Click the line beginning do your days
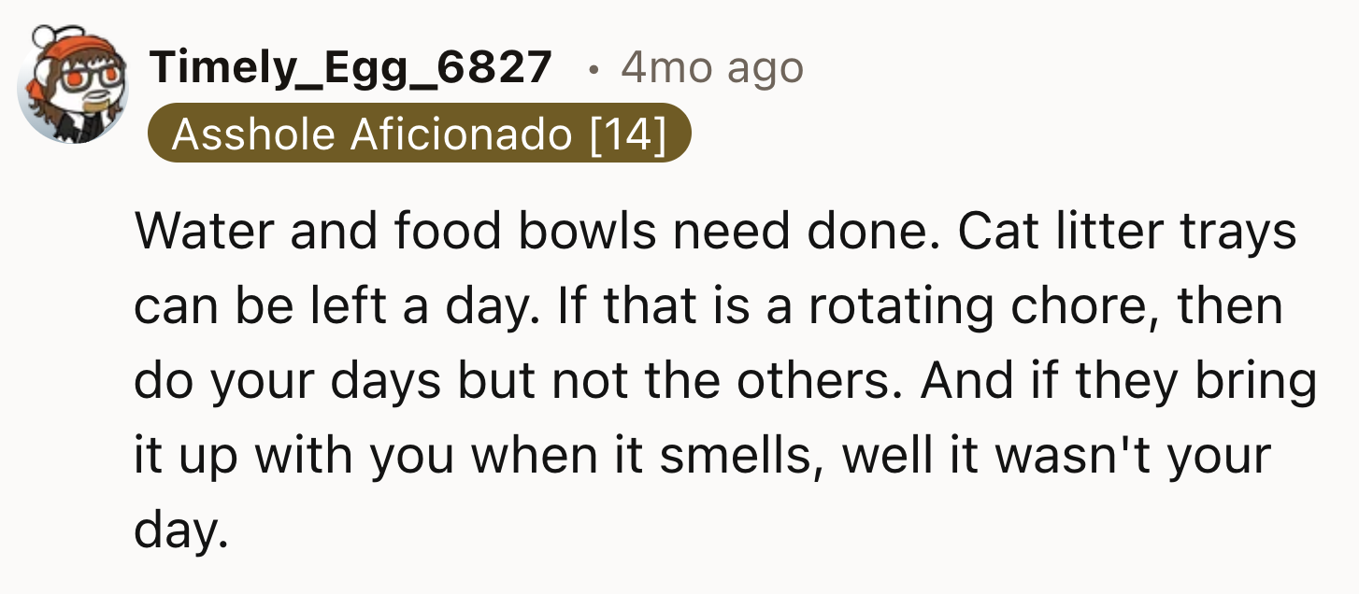The height and width of the screenshot is (594, 1359). pyautogui.click(x=725, y=381)
